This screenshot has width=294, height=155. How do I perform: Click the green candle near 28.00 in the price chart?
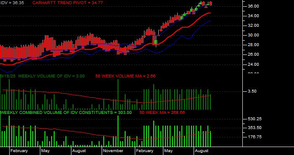(156, 42)
